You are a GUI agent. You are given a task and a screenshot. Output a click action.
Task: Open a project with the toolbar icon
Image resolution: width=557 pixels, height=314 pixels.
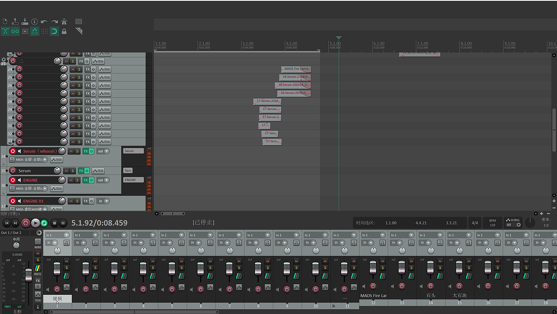pos(15,21)
